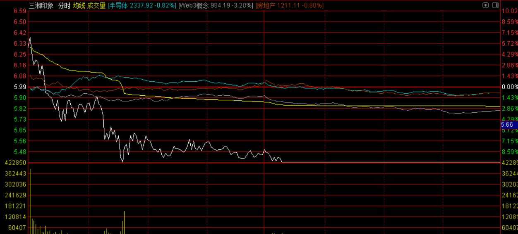The image size is (518, 234).
Task: Click the tallest yellow volume bar
Action: tap(30, 201)
